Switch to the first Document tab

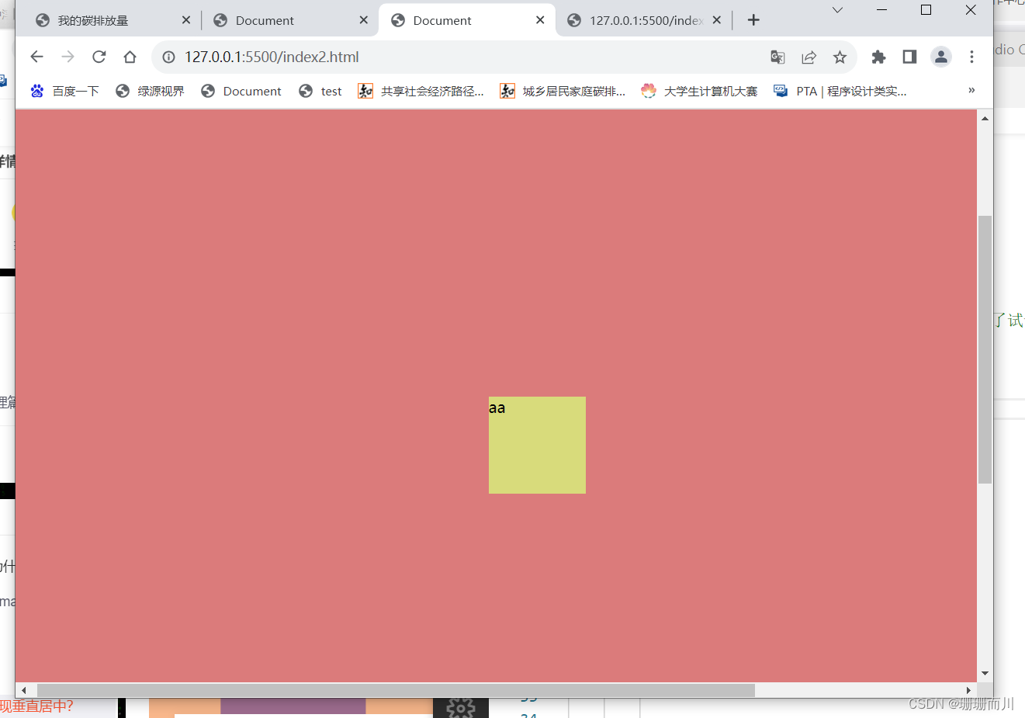tap(290, 20)
